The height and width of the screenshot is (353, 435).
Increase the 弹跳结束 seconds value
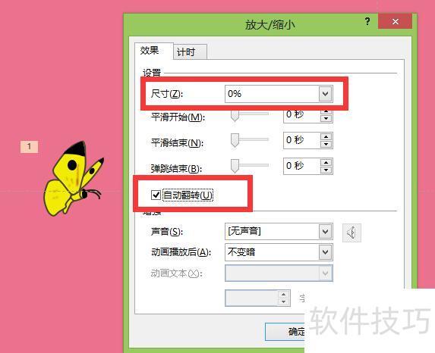pos(326,163)
